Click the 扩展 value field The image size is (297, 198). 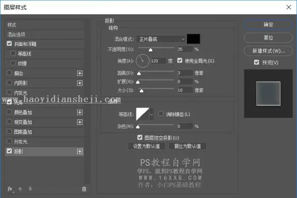coord(185,82)
